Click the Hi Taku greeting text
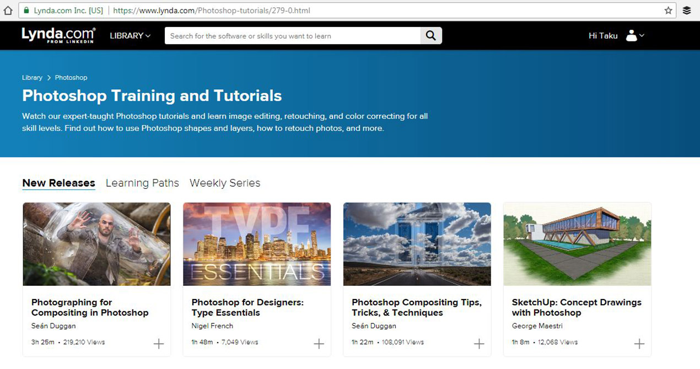The image size is (700, 369). (603, 36)
